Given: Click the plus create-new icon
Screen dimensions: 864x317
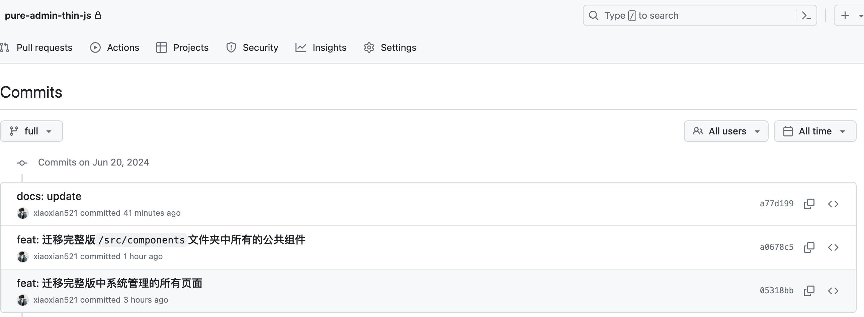Looking at the screenshot, I should [845, 15].
